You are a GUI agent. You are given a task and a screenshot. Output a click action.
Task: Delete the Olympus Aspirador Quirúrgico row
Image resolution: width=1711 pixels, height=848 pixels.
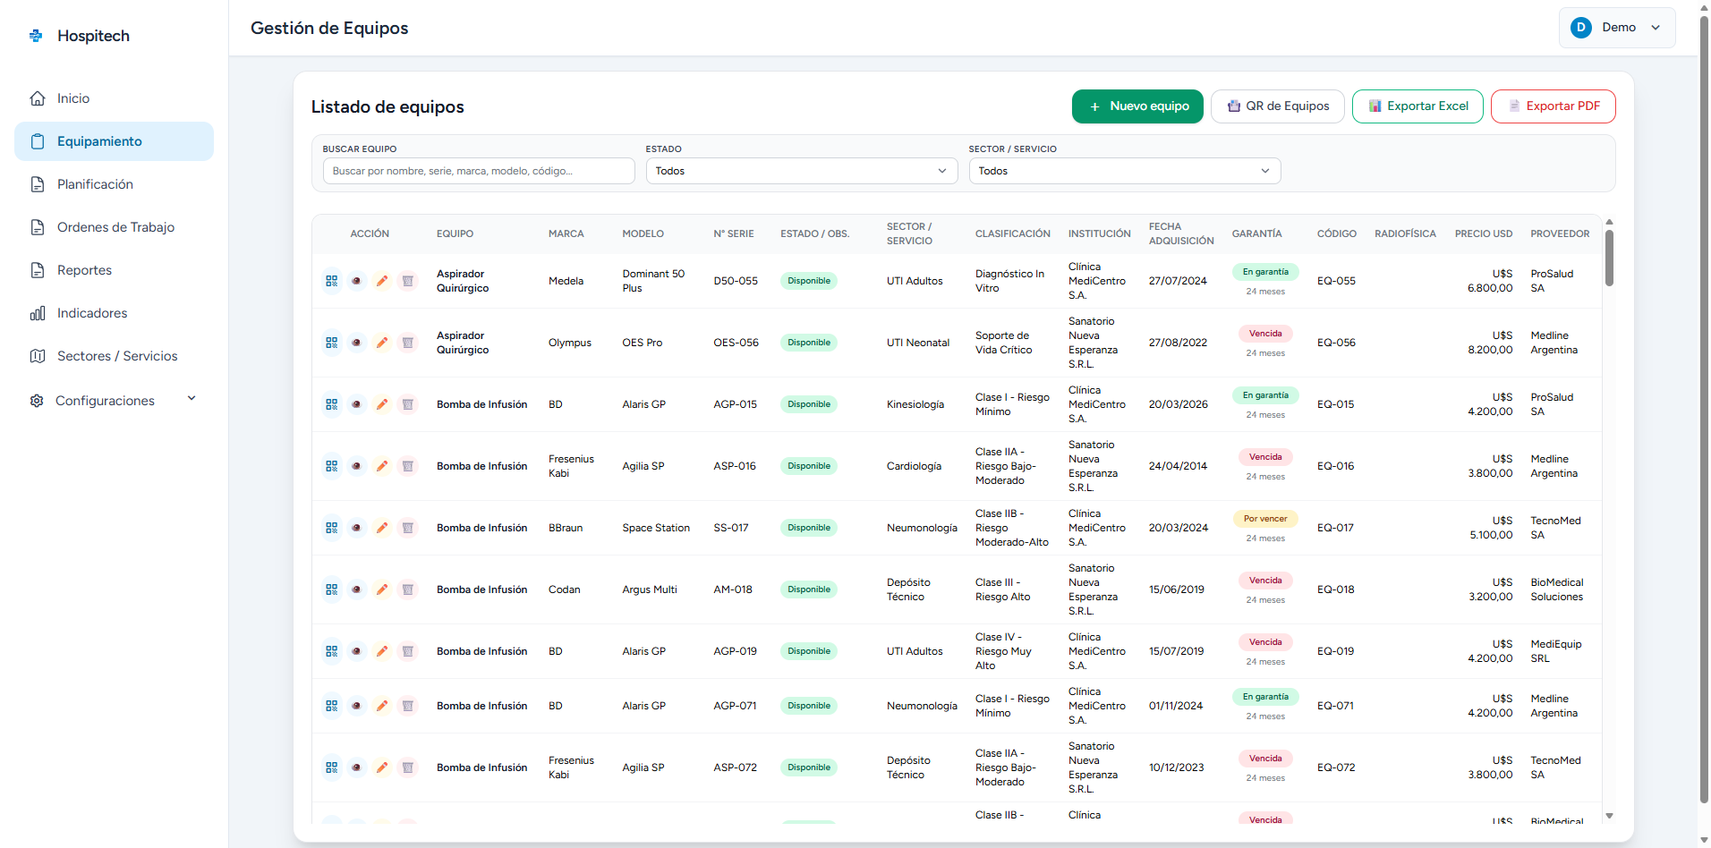pyautogui.click(x=407, y=343)
